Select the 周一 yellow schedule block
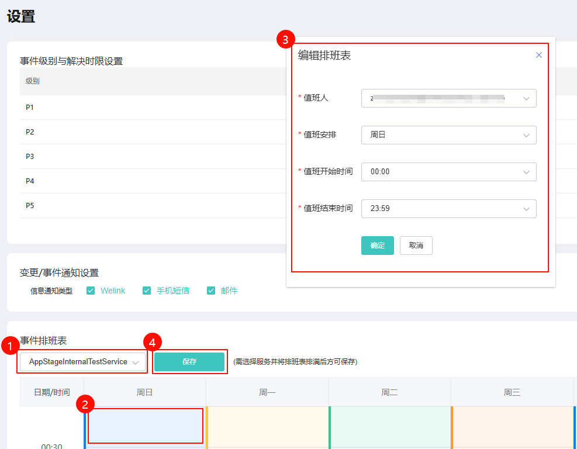 [x=267, y=426]
